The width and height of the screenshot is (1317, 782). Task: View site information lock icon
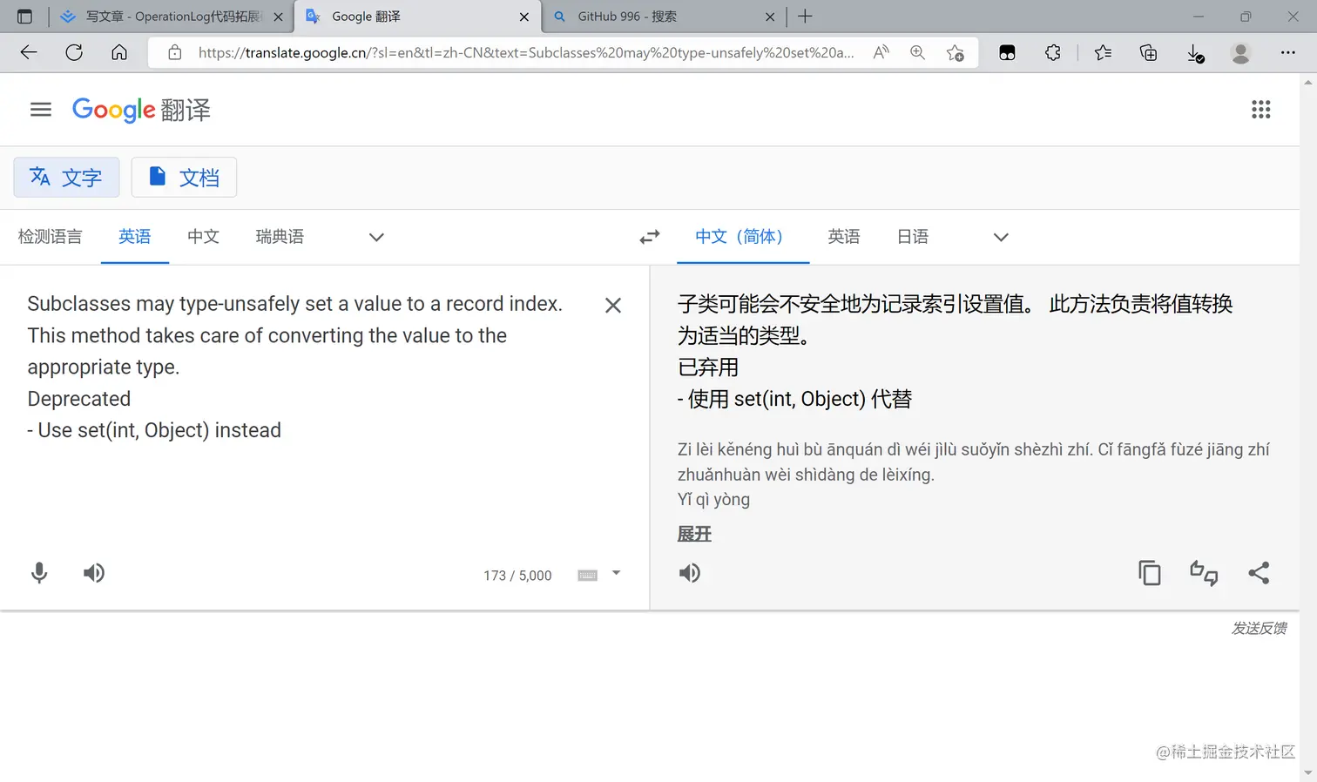[175, 52]
